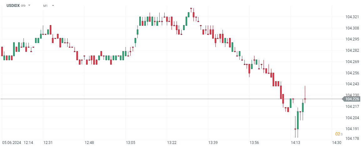Expand the M1 timeframe dropdown arrow
Screen dimensions: 364x148
[53, 6]
